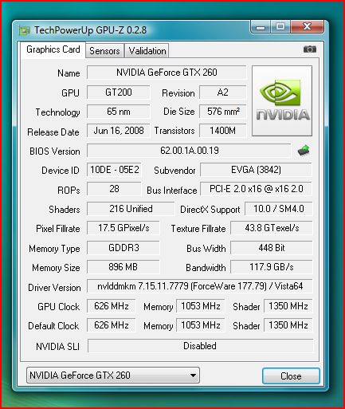Screen dimensions: 345x409
Task: Click the Subvendor EVGA field
Action: (256, 170)
